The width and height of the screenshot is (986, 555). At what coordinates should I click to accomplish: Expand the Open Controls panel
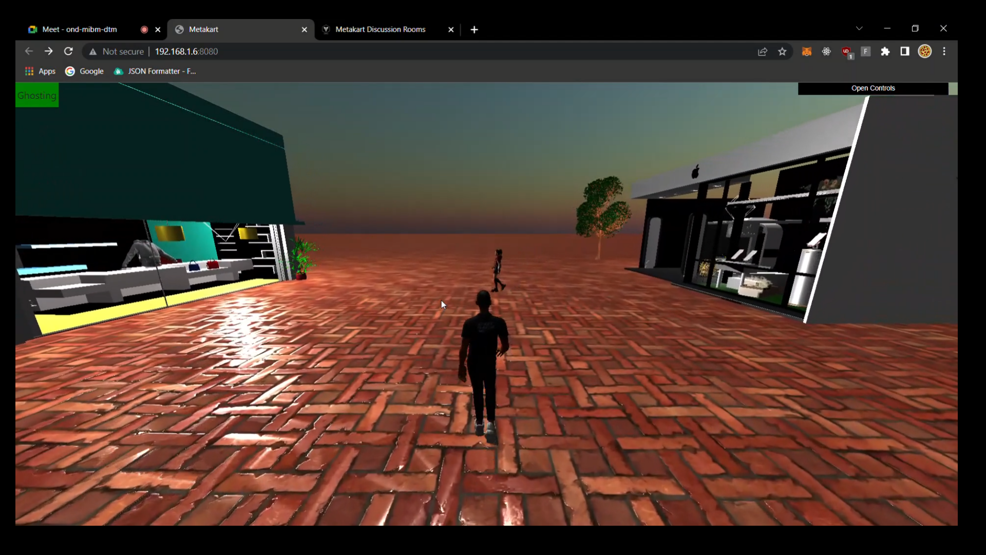tap(873, 88)
